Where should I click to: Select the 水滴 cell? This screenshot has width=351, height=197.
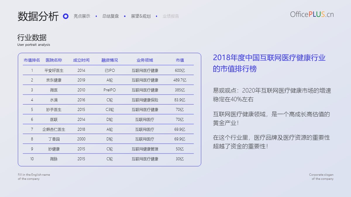tap(54, 100)
